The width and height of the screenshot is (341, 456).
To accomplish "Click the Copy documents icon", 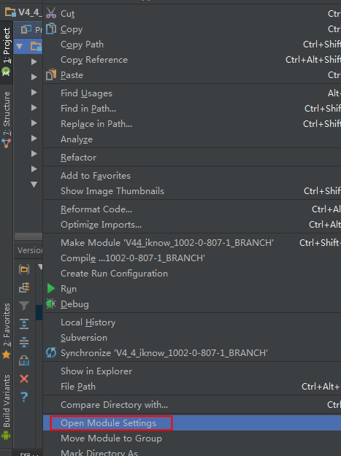I will pos(51,28).
